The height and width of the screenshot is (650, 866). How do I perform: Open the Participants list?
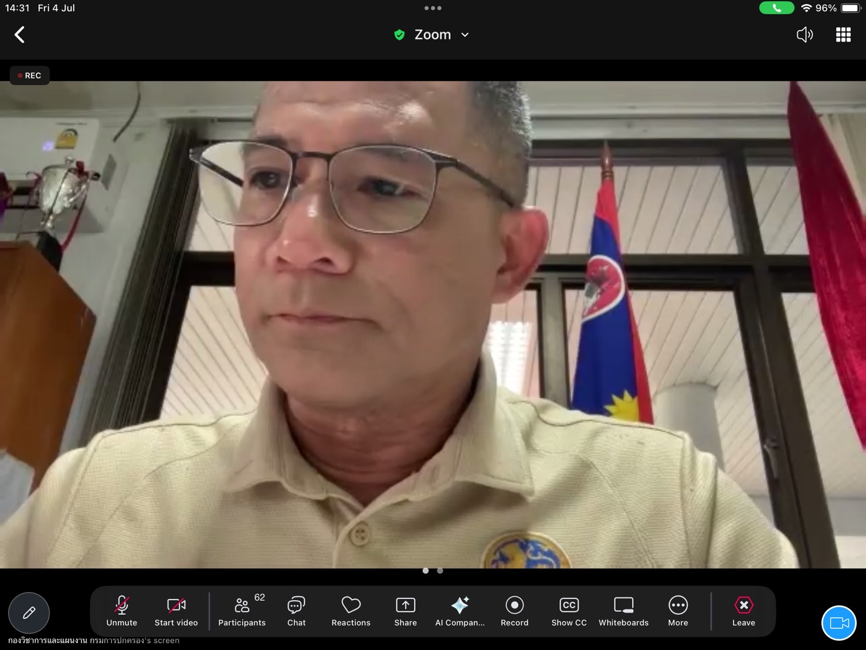pyautogui.click(x=242, y=611)
